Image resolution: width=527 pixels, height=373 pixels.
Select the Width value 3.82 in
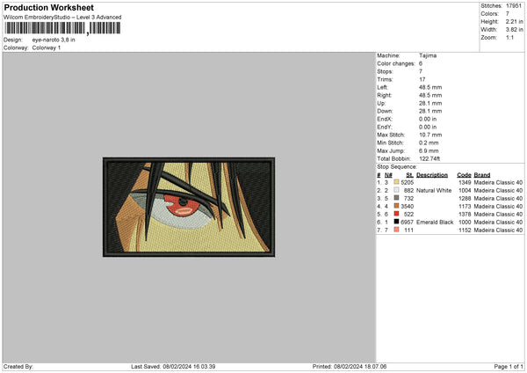tap(514, 30)
